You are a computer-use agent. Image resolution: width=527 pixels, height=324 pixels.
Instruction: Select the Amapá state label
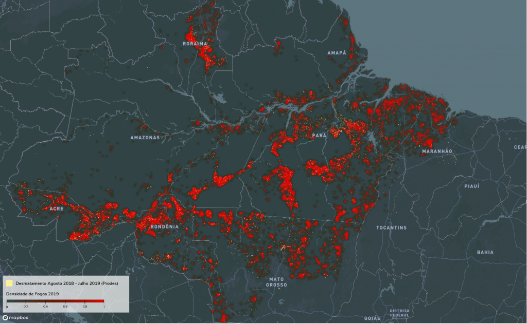(337, 53)
